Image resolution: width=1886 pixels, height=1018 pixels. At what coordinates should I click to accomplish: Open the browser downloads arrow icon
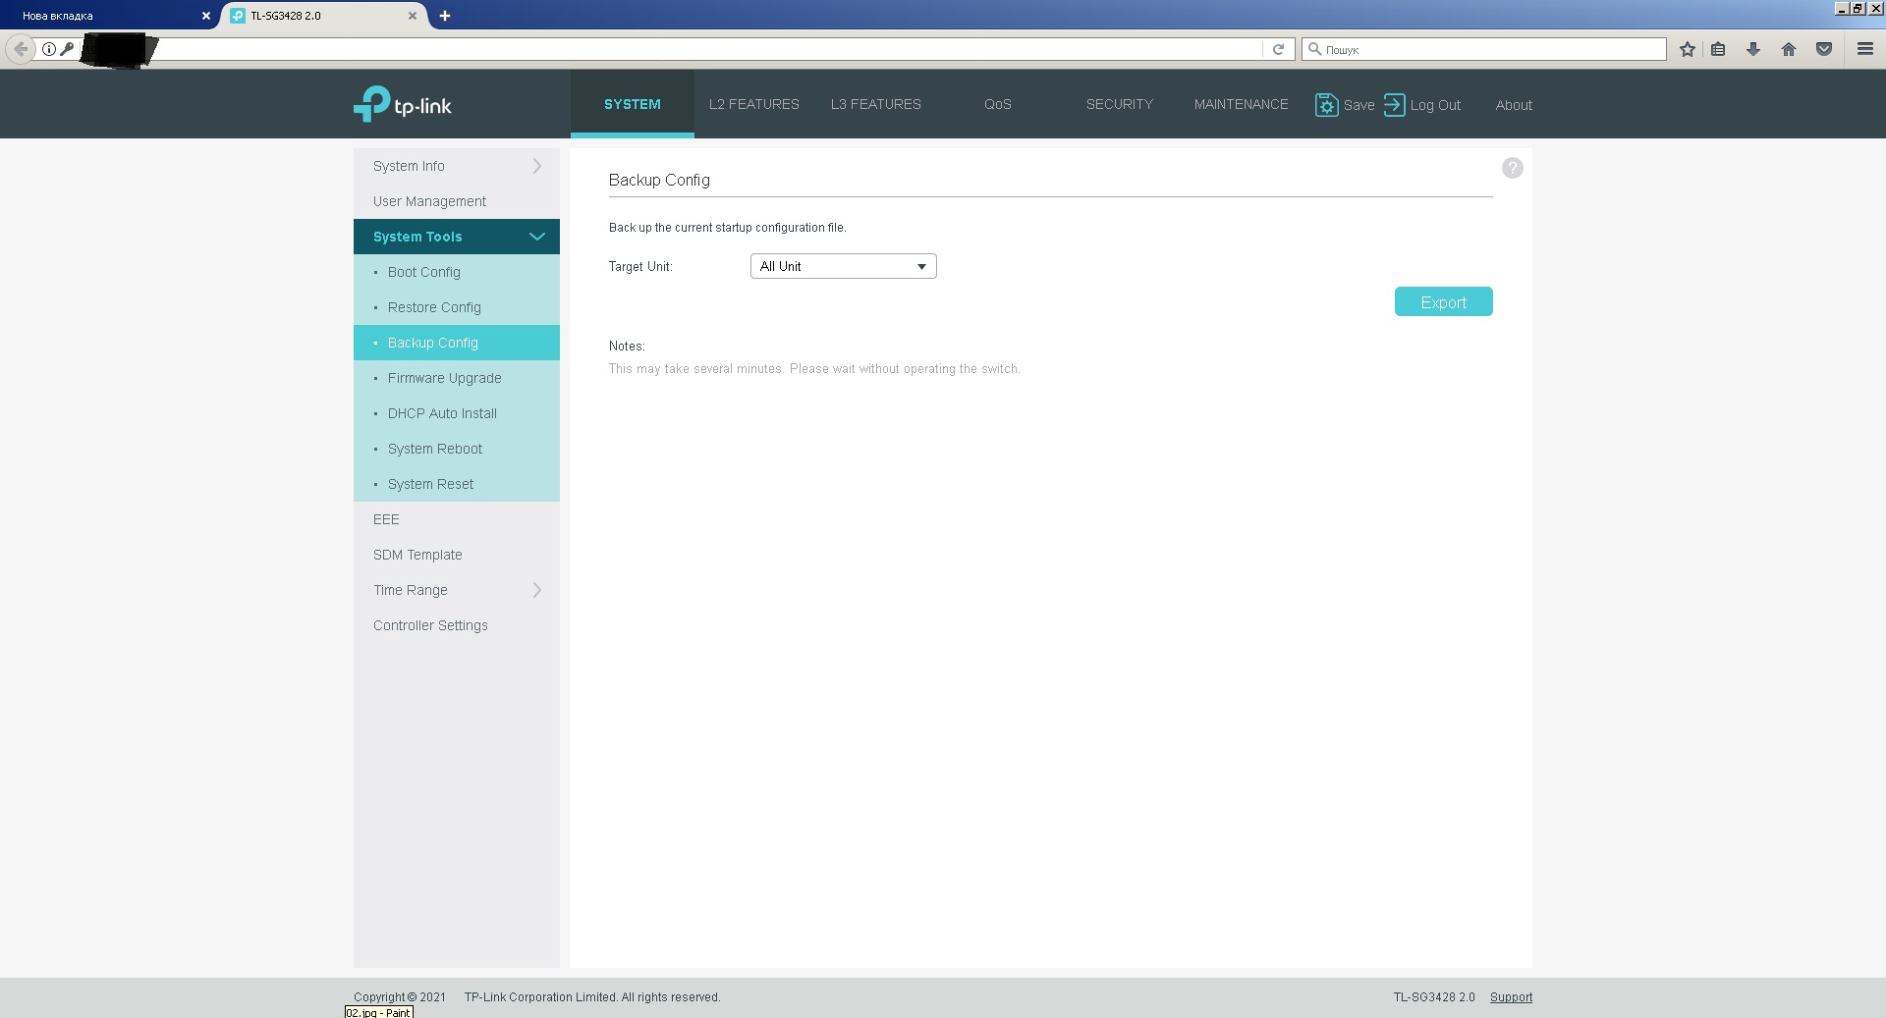tap(1752, 49)
